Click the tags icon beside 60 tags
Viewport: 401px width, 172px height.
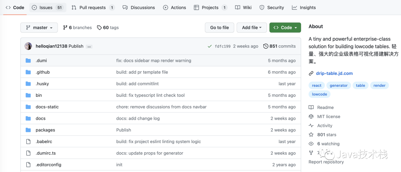tap(99, 28)
